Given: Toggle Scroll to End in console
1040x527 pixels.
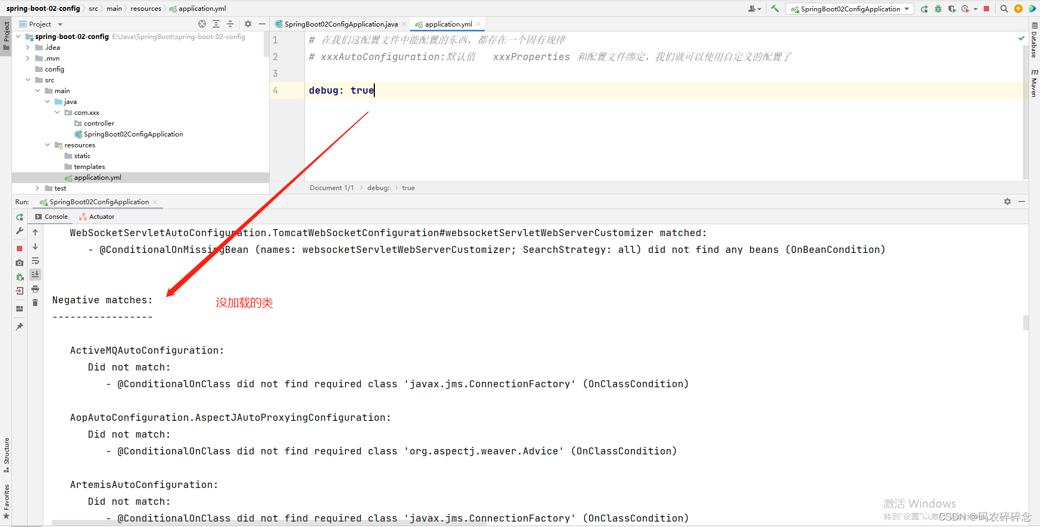Looking at the screenshot, I should 35,275.
